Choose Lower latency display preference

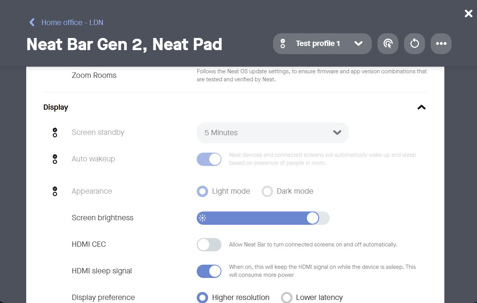point(287,297)
